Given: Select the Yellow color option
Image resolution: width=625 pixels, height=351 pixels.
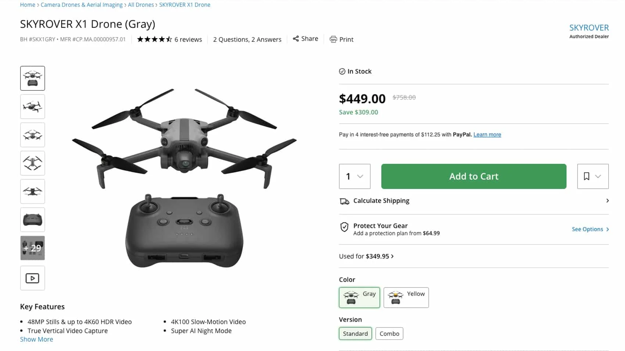Looking at the screenshot, I should 406,297.
